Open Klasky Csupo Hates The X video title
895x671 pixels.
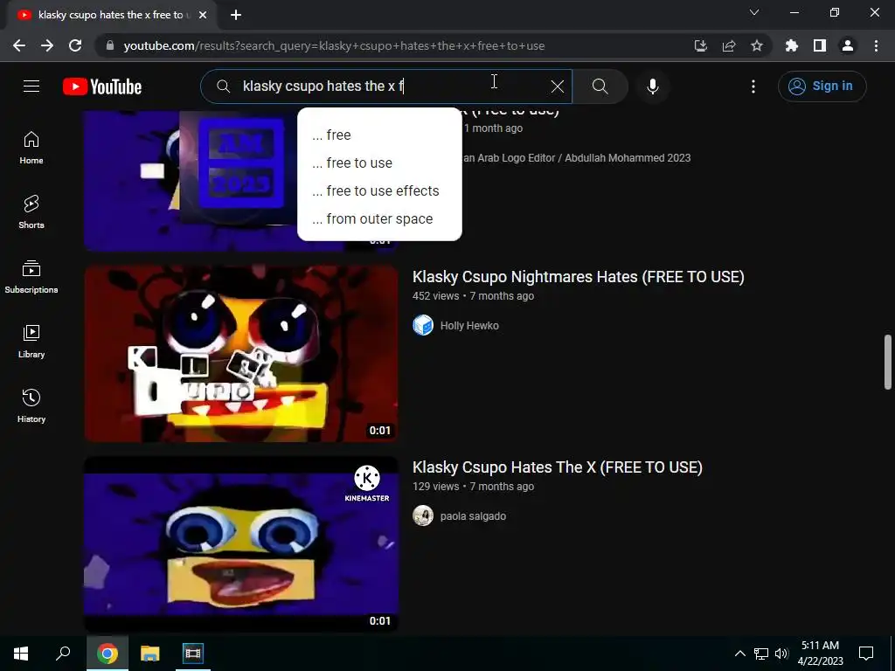pos(557,467)
